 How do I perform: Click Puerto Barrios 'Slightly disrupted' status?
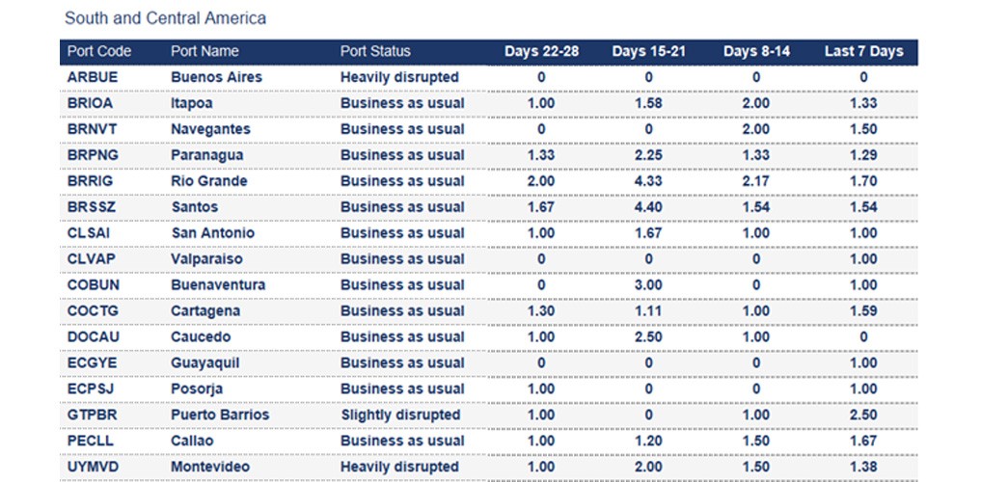coord(400,415)
